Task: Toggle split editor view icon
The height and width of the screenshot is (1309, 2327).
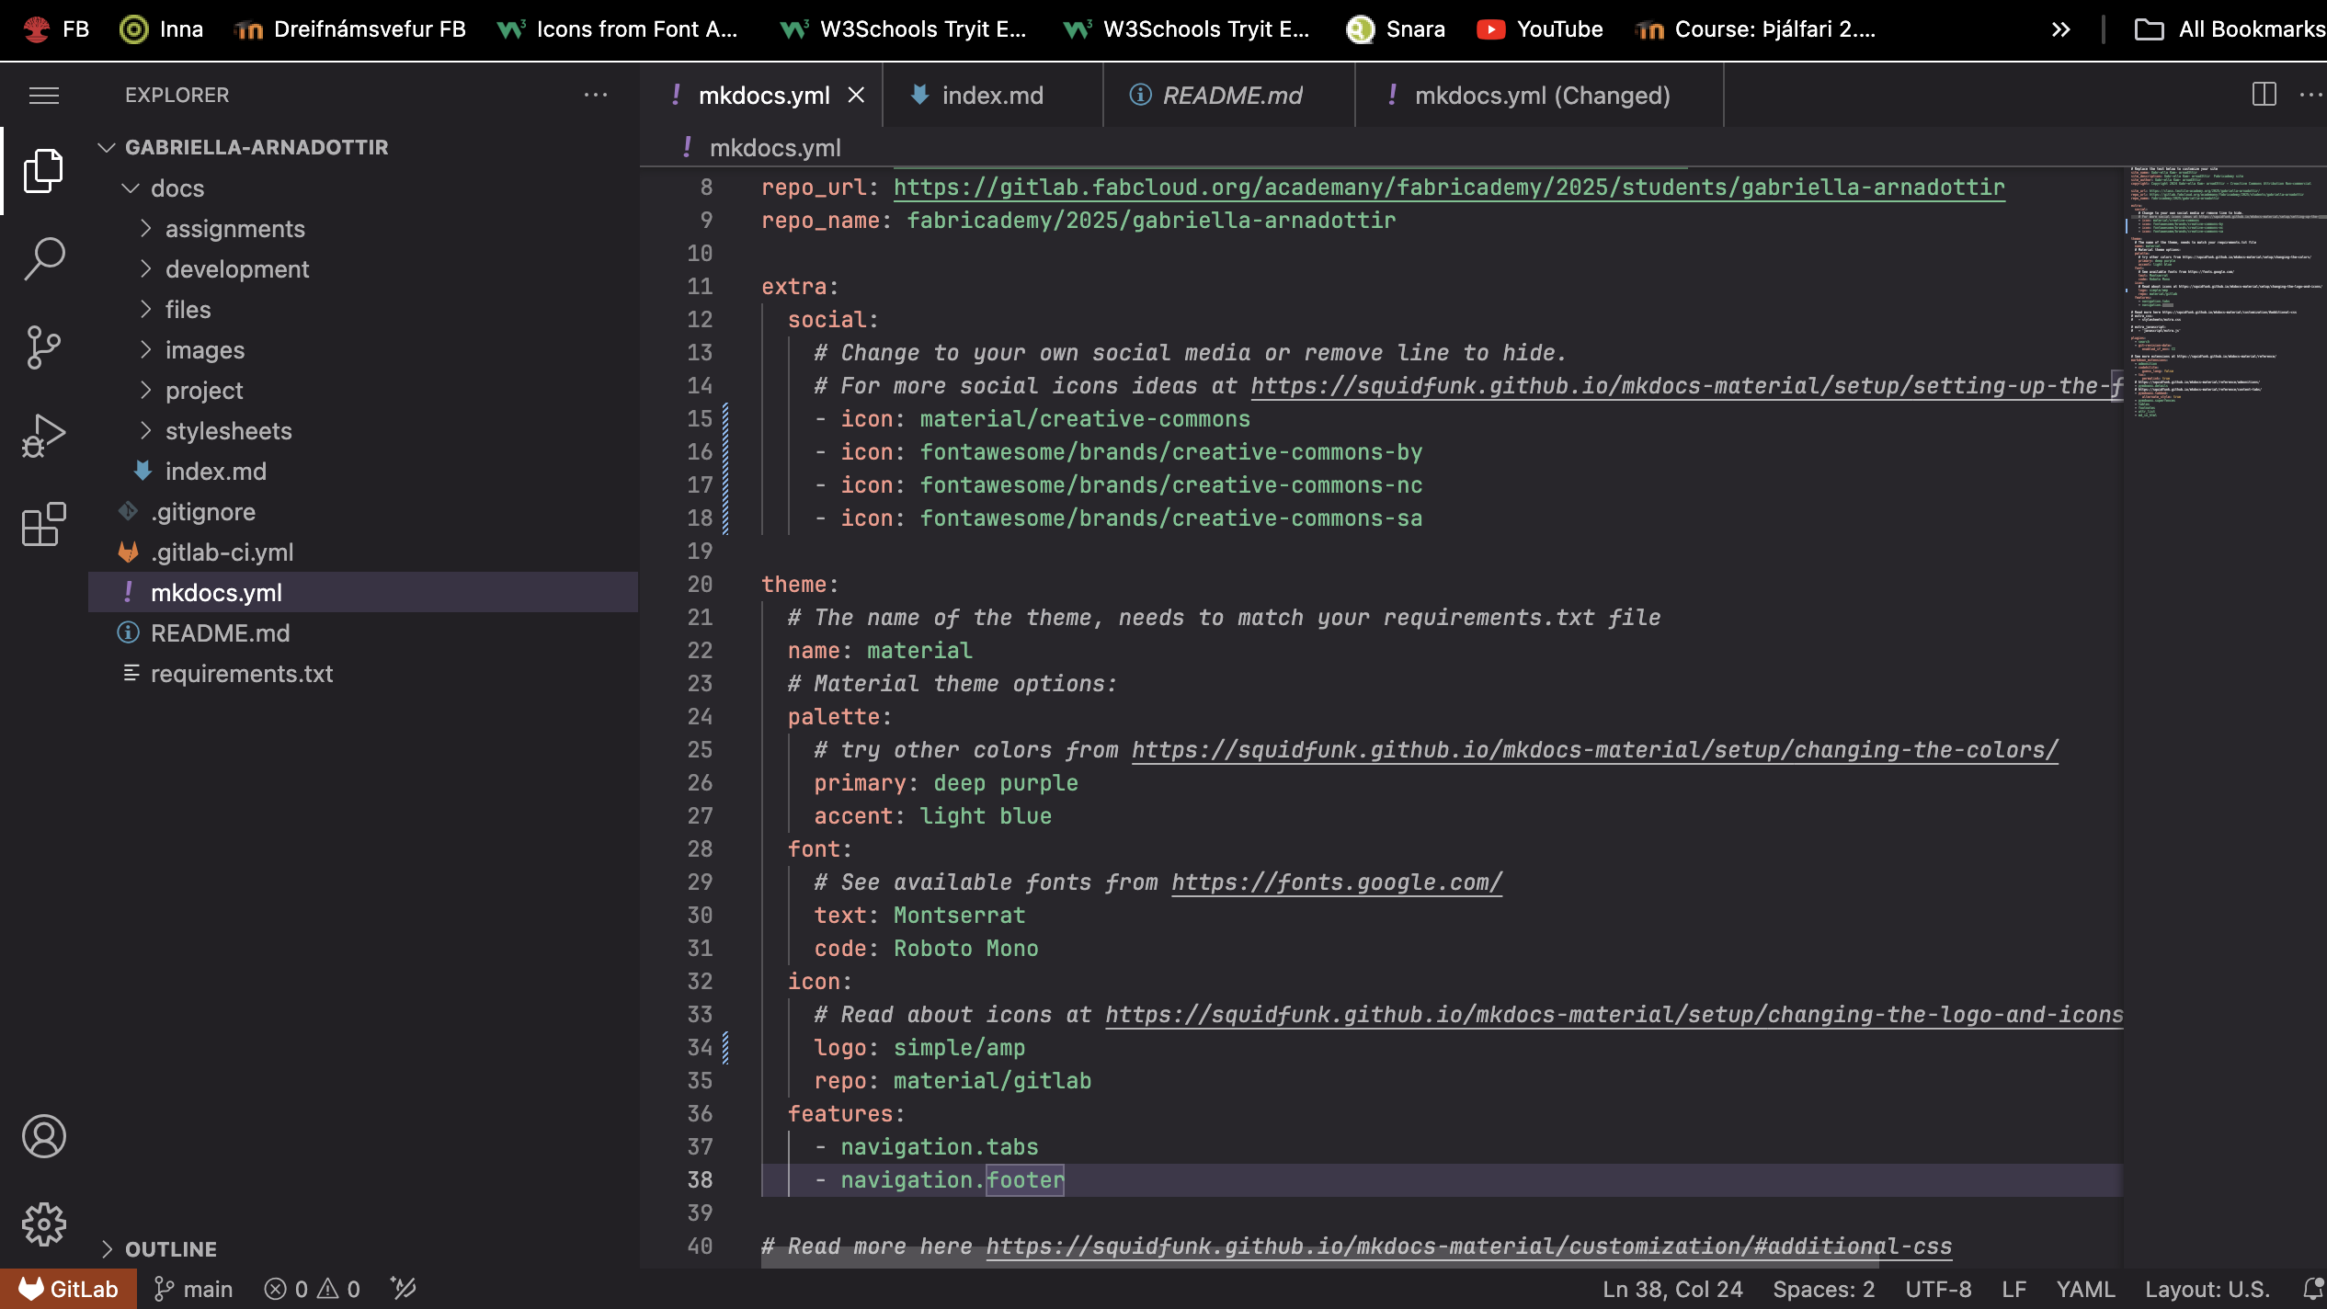Action: 2264,93
